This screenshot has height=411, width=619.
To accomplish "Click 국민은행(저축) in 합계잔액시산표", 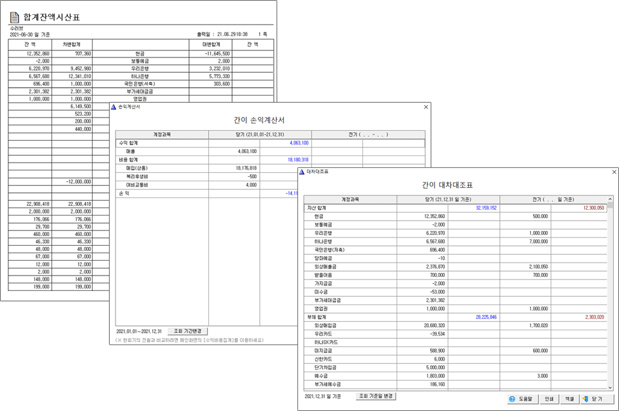I will (x=140, y=84).
